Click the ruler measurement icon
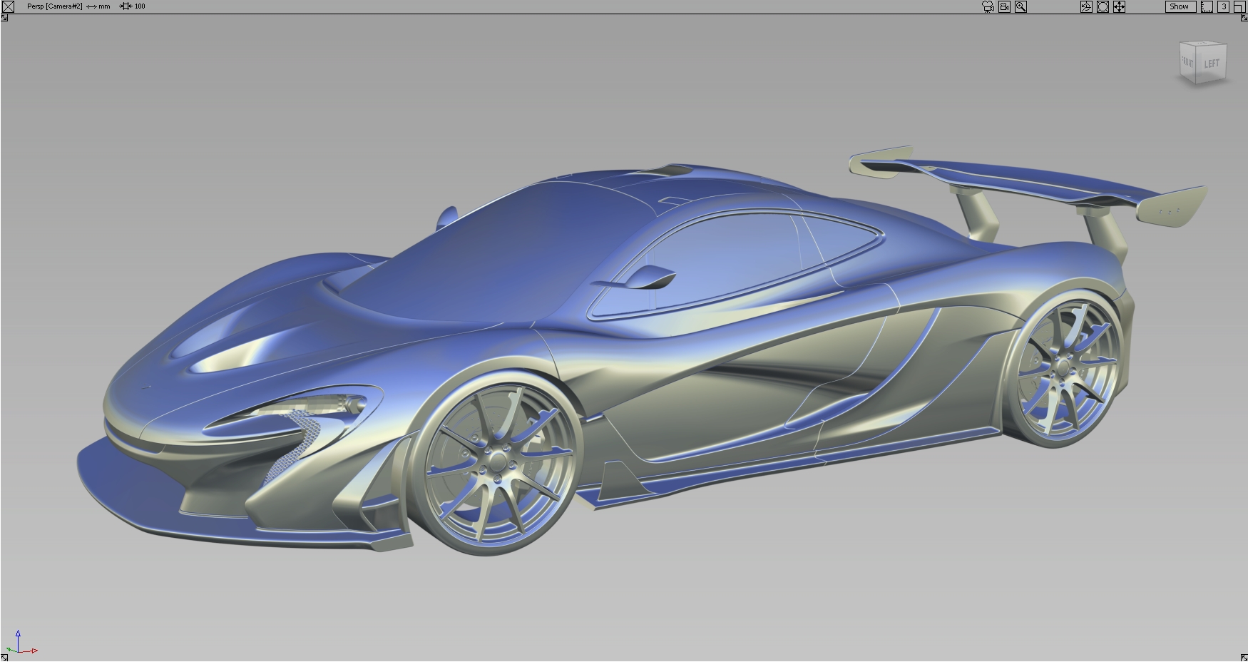Image resolution: width=1248 pixels, height=662 pixels. tap(1207, 6)
